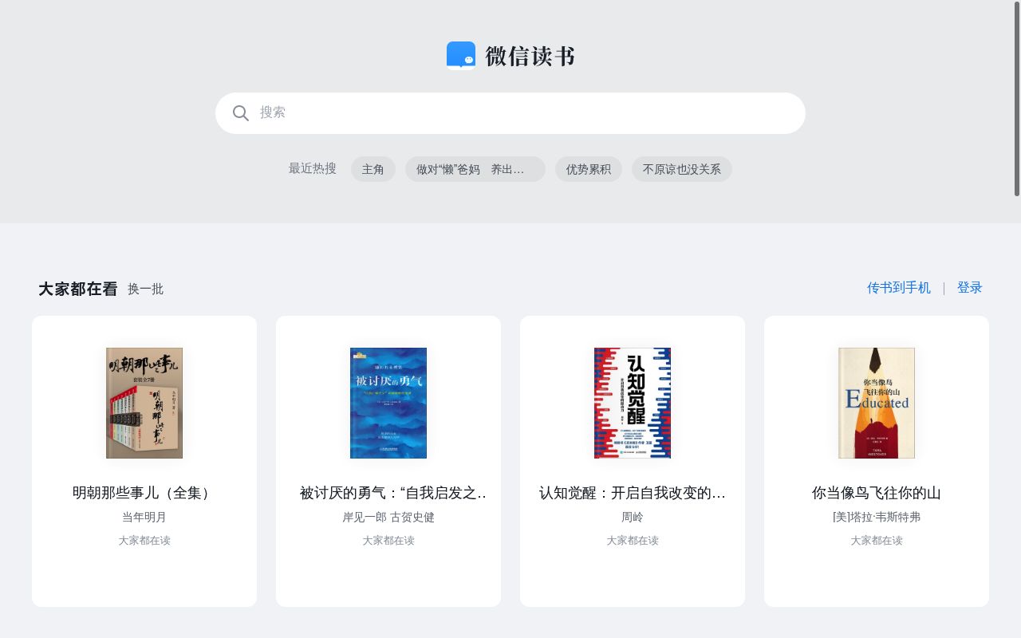Click 大家都在读 under 你当像鸟飞往你的山
The width and height of the screenshot is (1021, 638).
[877, 541]
